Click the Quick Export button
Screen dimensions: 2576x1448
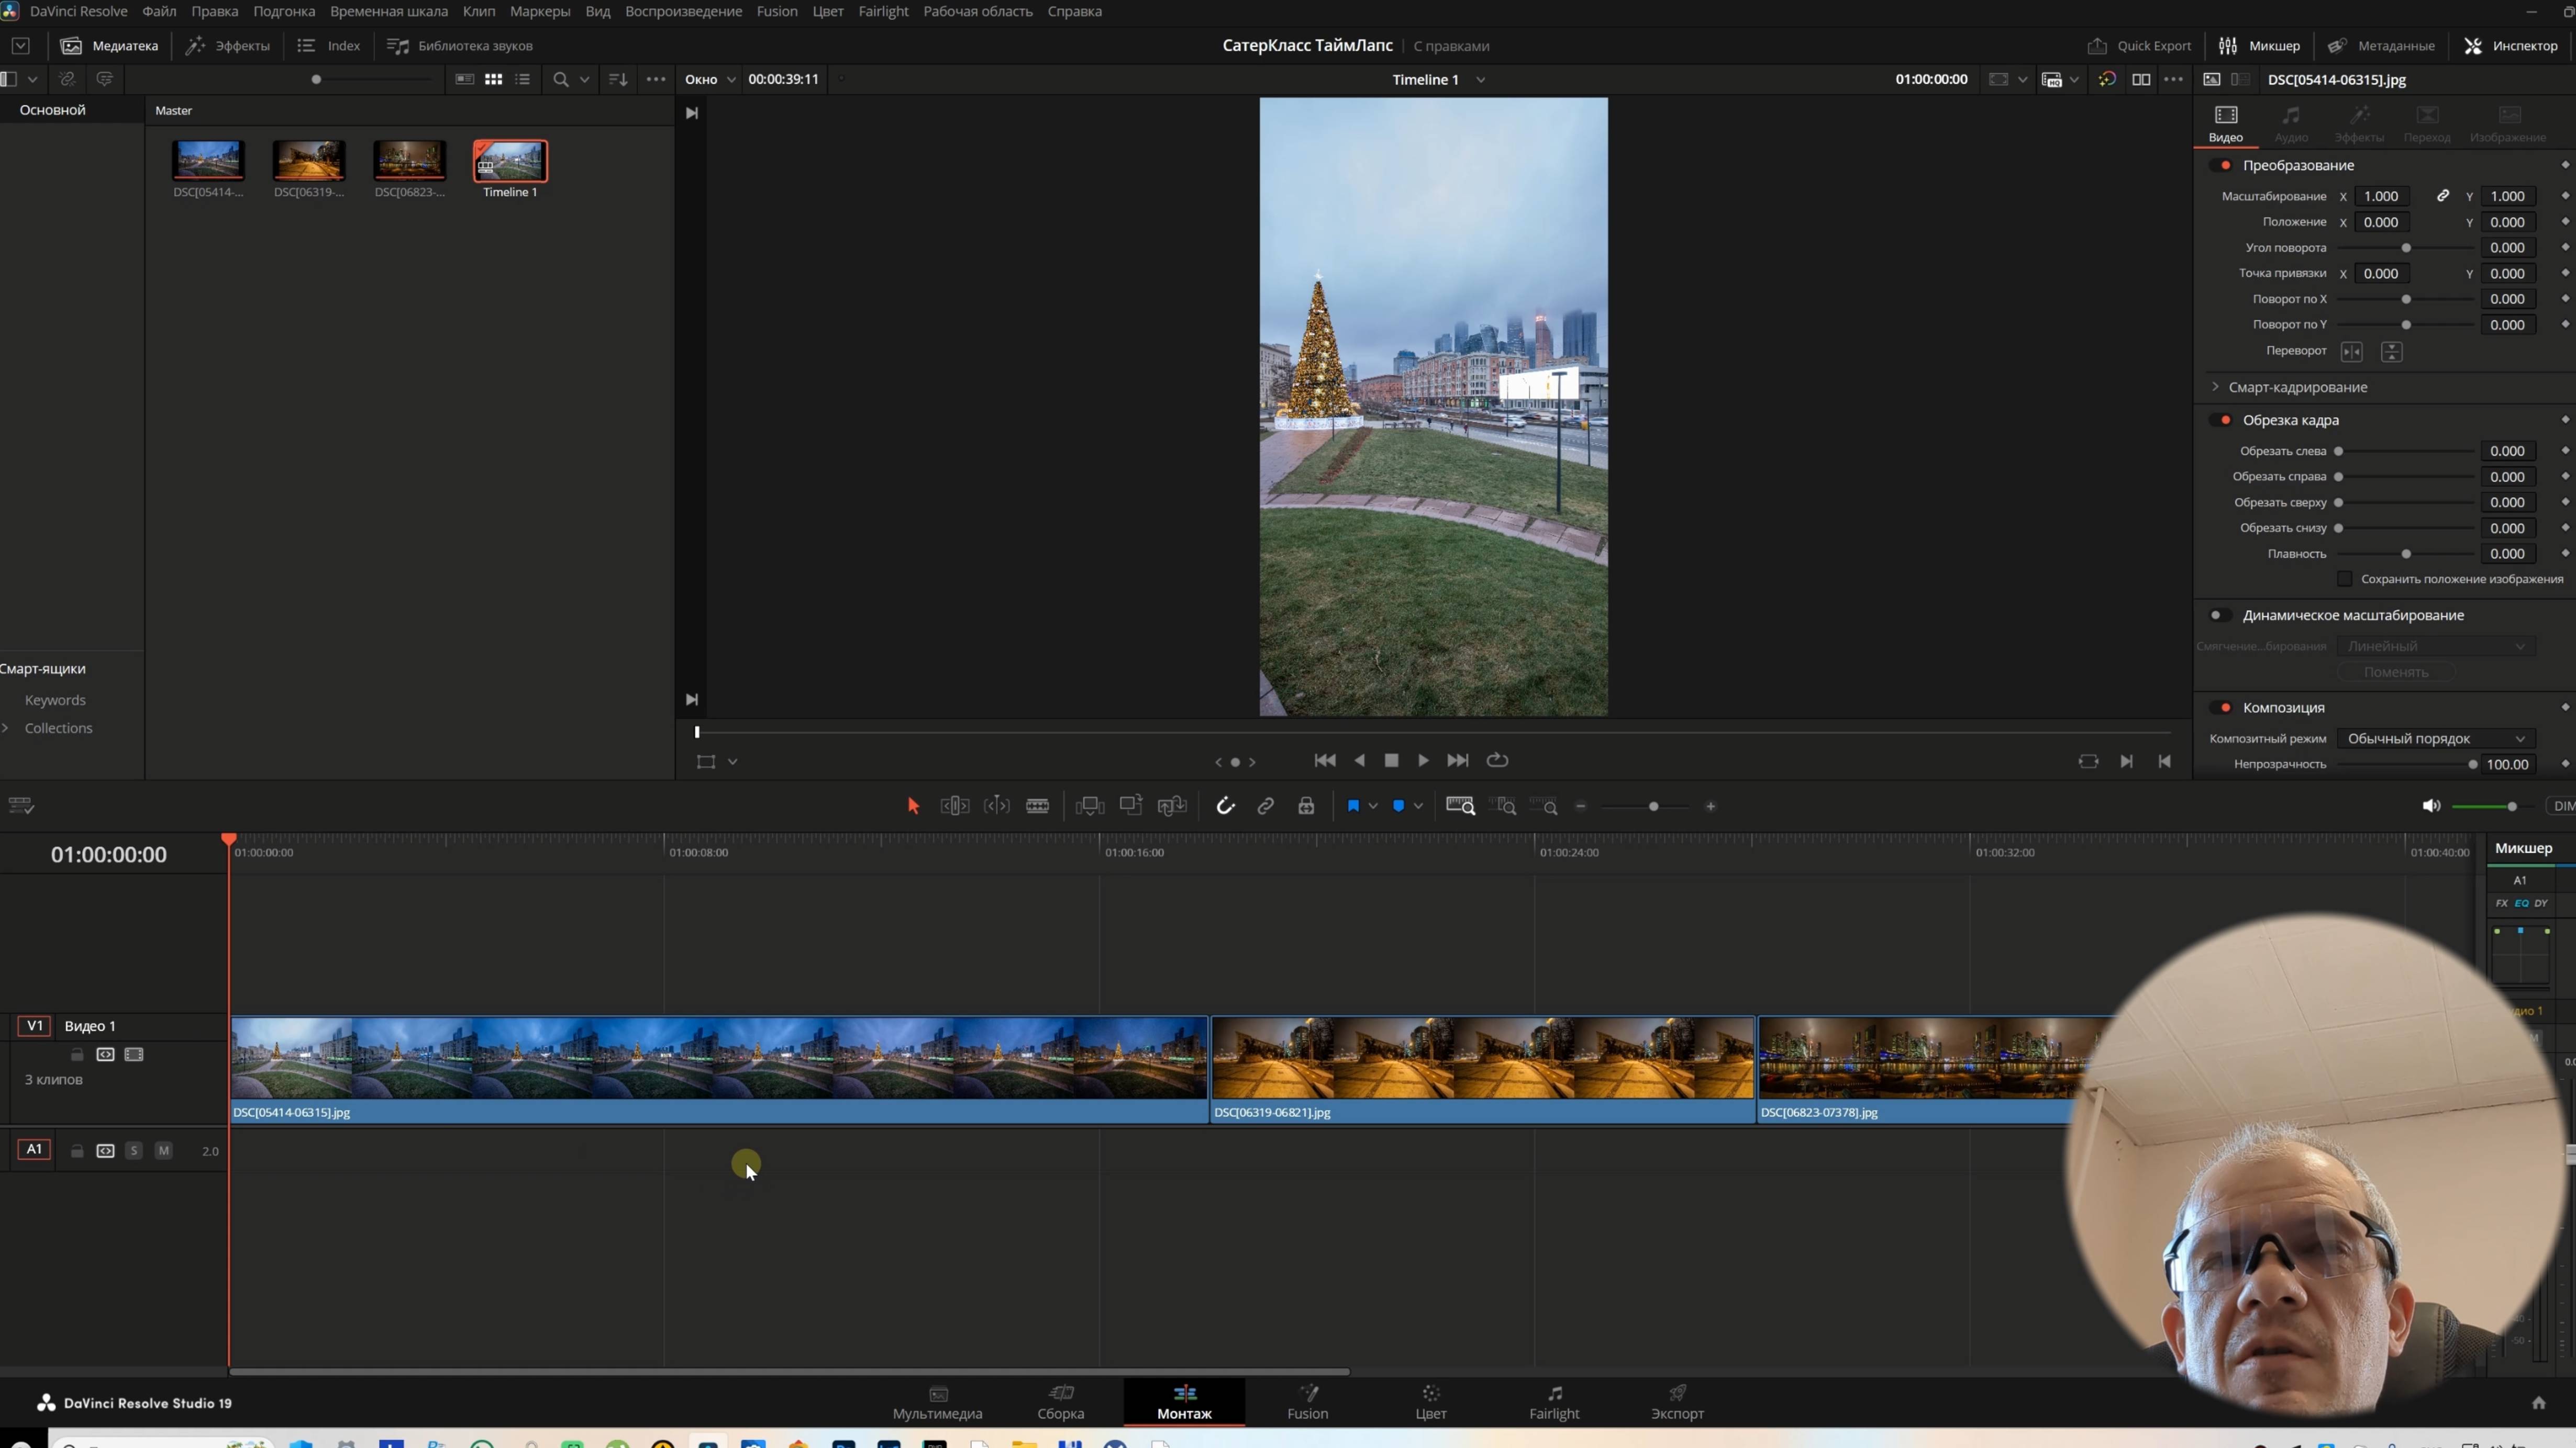tap(2139, 46)
